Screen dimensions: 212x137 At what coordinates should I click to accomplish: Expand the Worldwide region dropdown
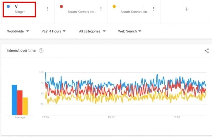pos(18,31)
